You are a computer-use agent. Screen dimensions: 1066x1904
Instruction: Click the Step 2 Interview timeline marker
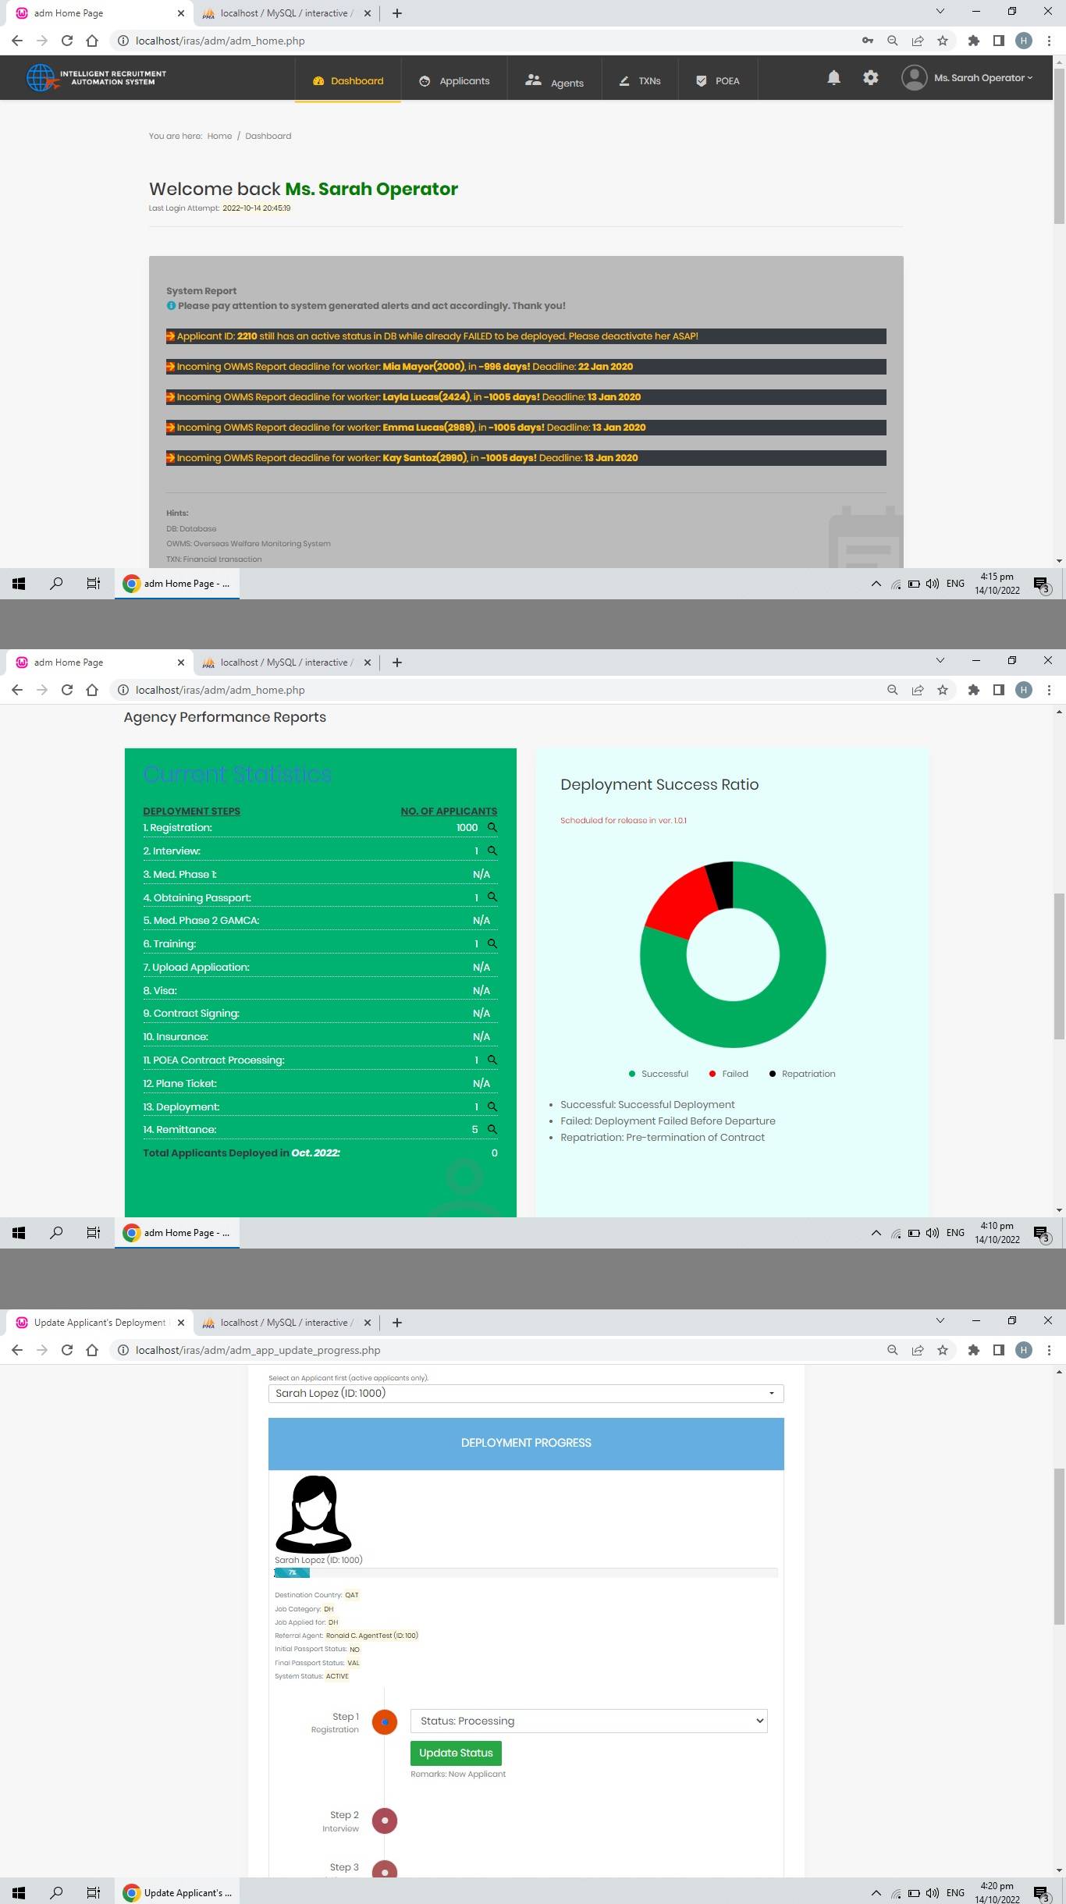coord(385,1821)
